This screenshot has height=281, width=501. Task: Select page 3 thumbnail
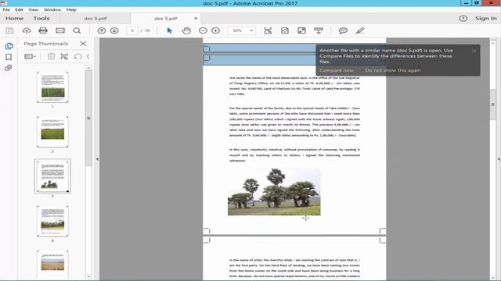click(52, 176)
